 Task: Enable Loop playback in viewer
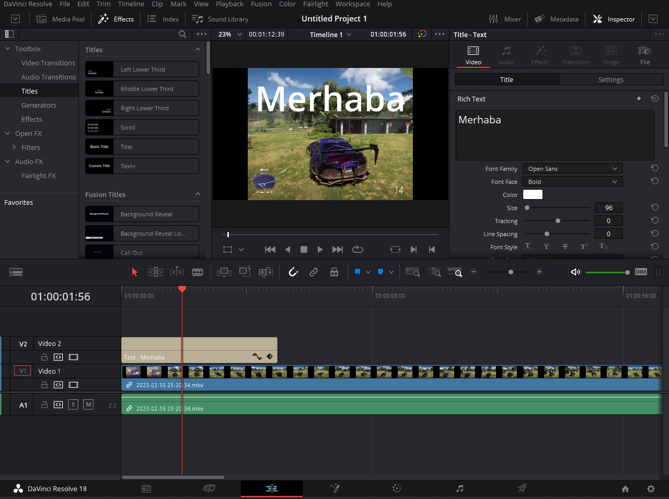tap(357, 249)
